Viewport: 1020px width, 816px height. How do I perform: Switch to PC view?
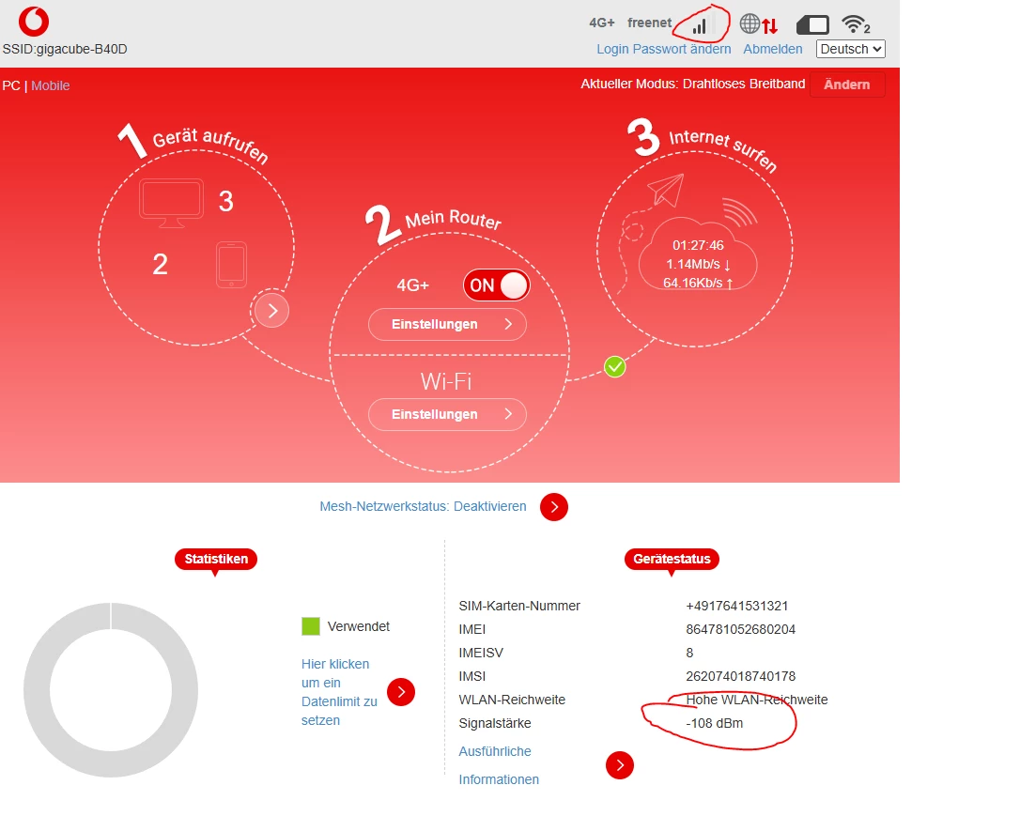pos(11,85)
